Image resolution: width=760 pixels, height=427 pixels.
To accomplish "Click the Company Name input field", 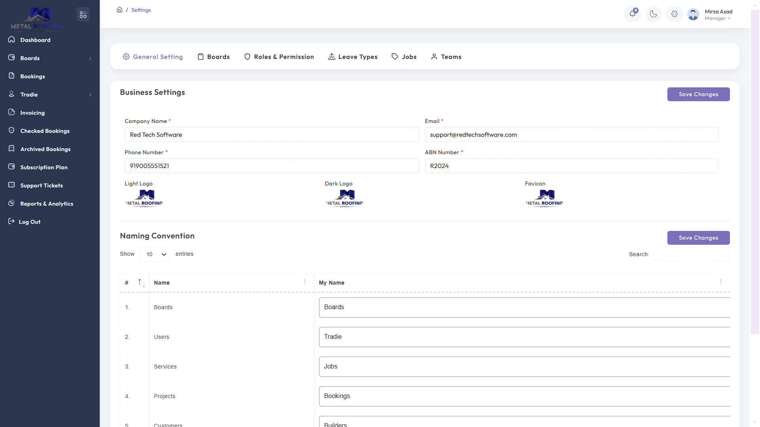I will pyautogui.click(x=271, y=135).
